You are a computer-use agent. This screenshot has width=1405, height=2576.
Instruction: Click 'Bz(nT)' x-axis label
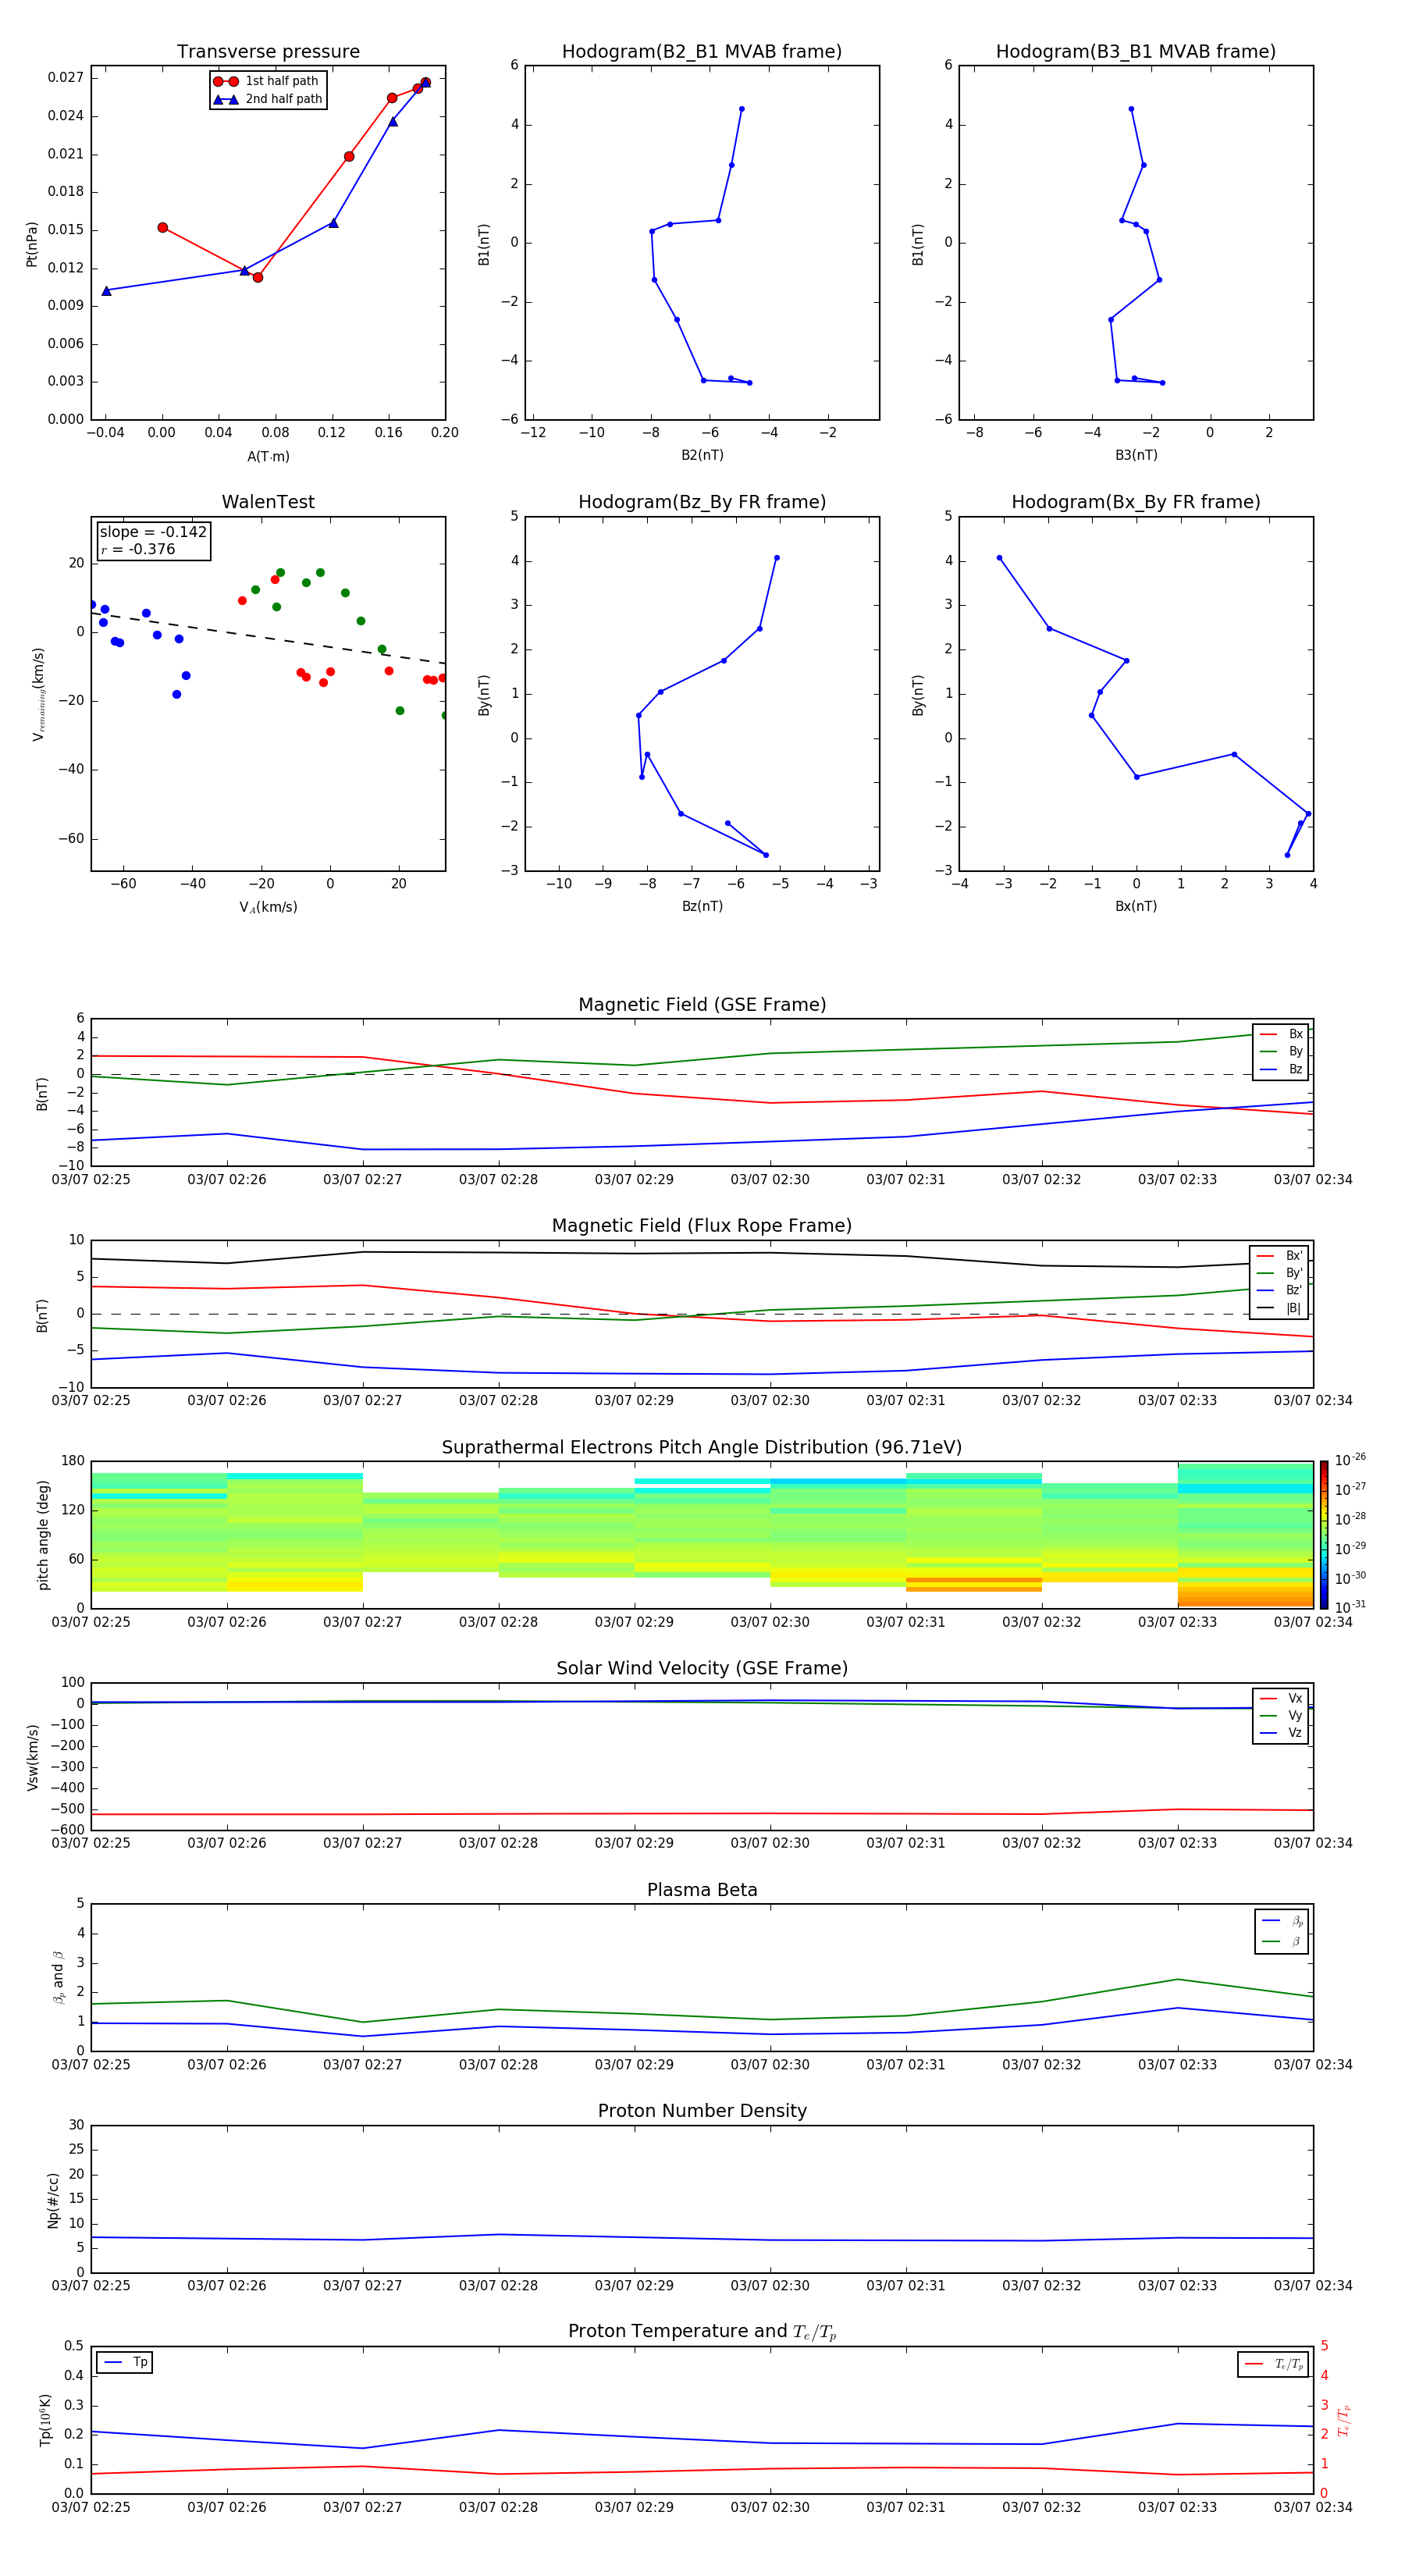pos(702,906)
